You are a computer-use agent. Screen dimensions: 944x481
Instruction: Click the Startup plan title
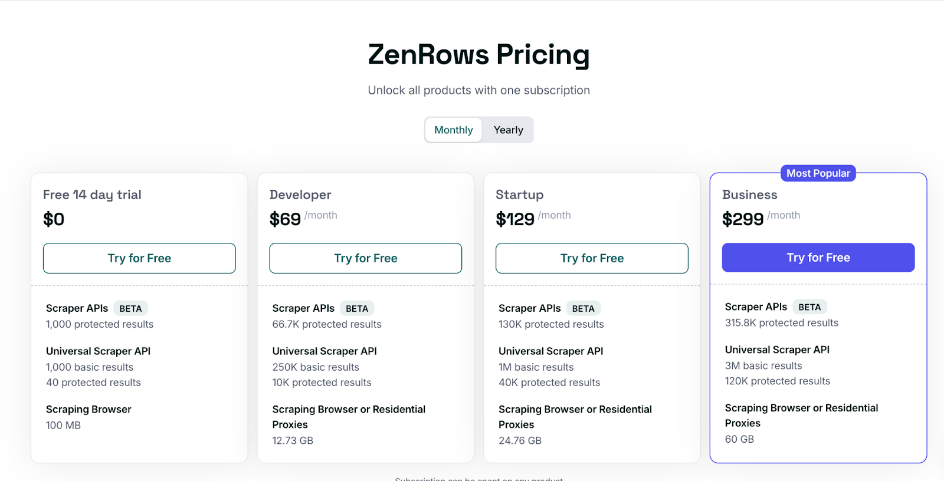(x=520, y=195)
